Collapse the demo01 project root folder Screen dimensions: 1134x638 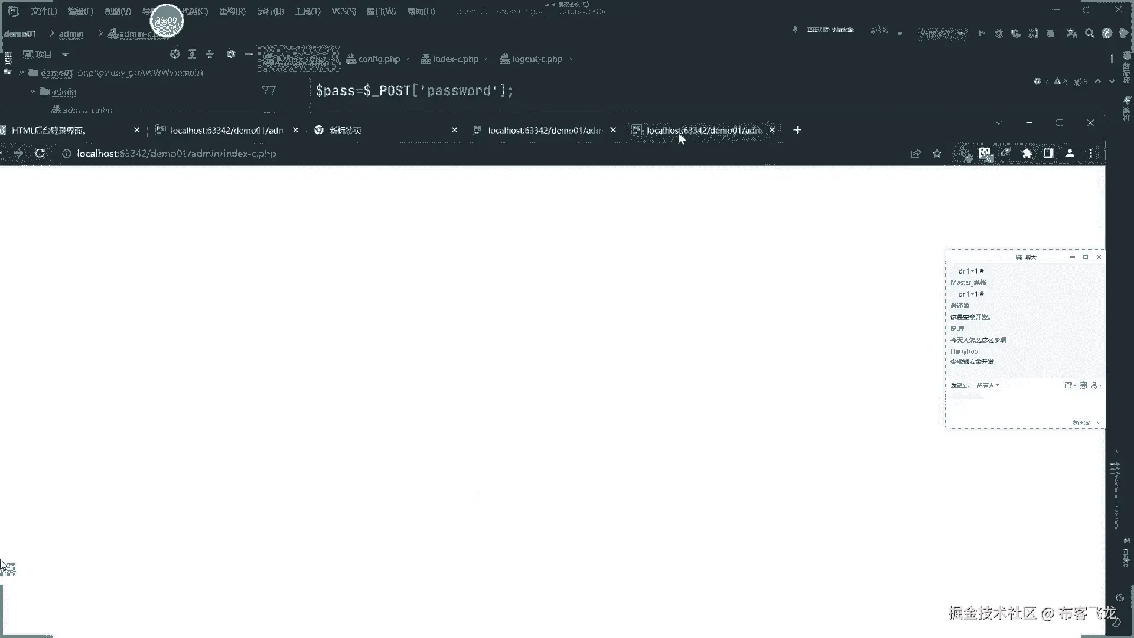click(x=22, y=73)
